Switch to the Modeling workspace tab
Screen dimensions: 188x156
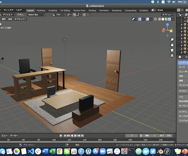41,10
